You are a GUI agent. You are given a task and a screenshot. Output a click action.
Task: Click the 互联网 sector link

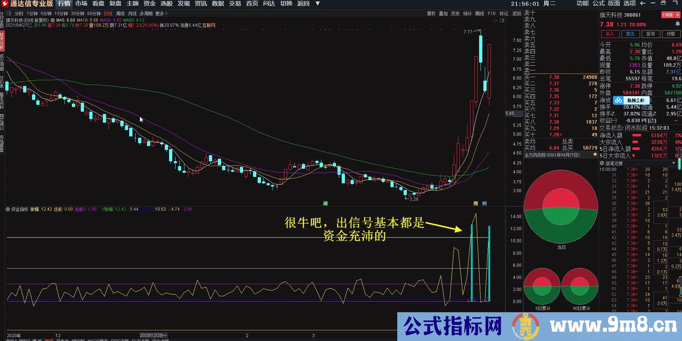coord(209,25)
